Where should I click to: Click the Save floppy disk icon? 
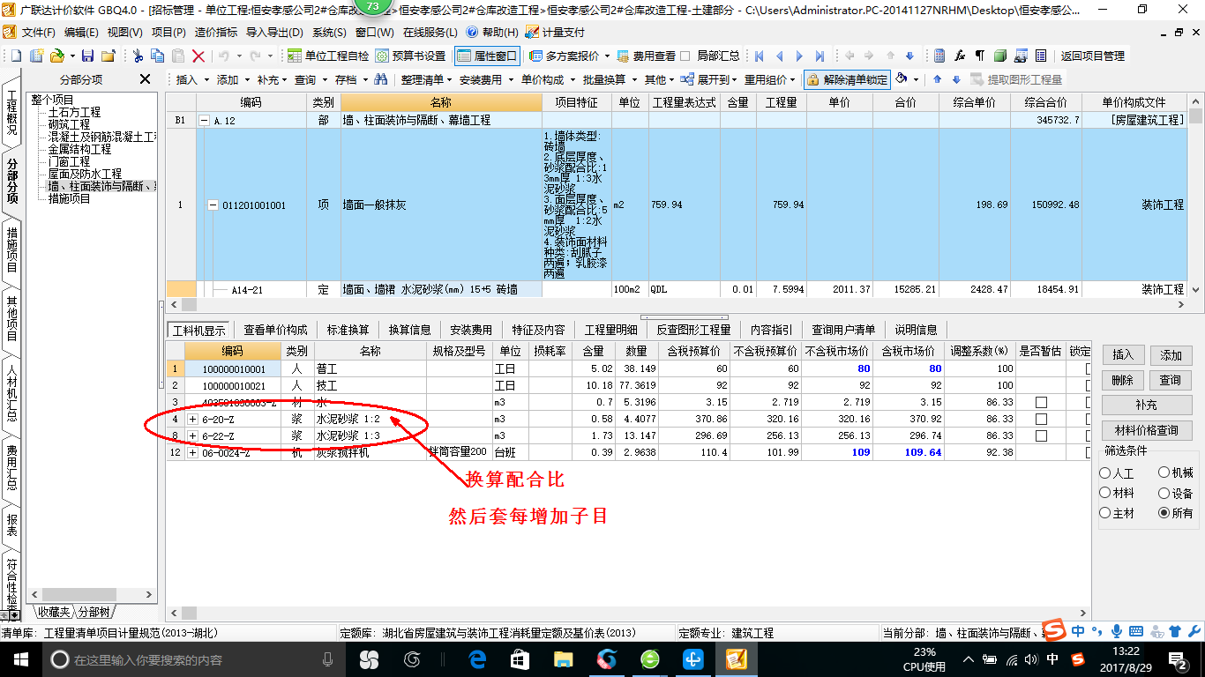[x=87, y=56]
